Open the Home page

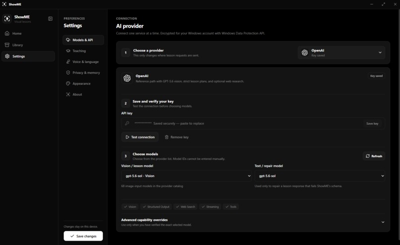coord(28,33)
